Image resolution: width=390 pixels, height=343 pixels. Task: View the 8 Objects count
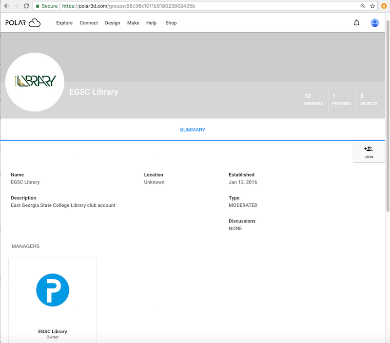(x=369, y=99)
